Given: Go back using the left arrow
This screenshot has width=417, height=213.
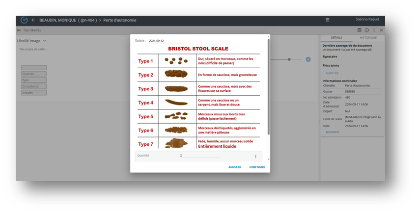Looking at the screenshot, I should pyautogui.click(x=33, y=20).
